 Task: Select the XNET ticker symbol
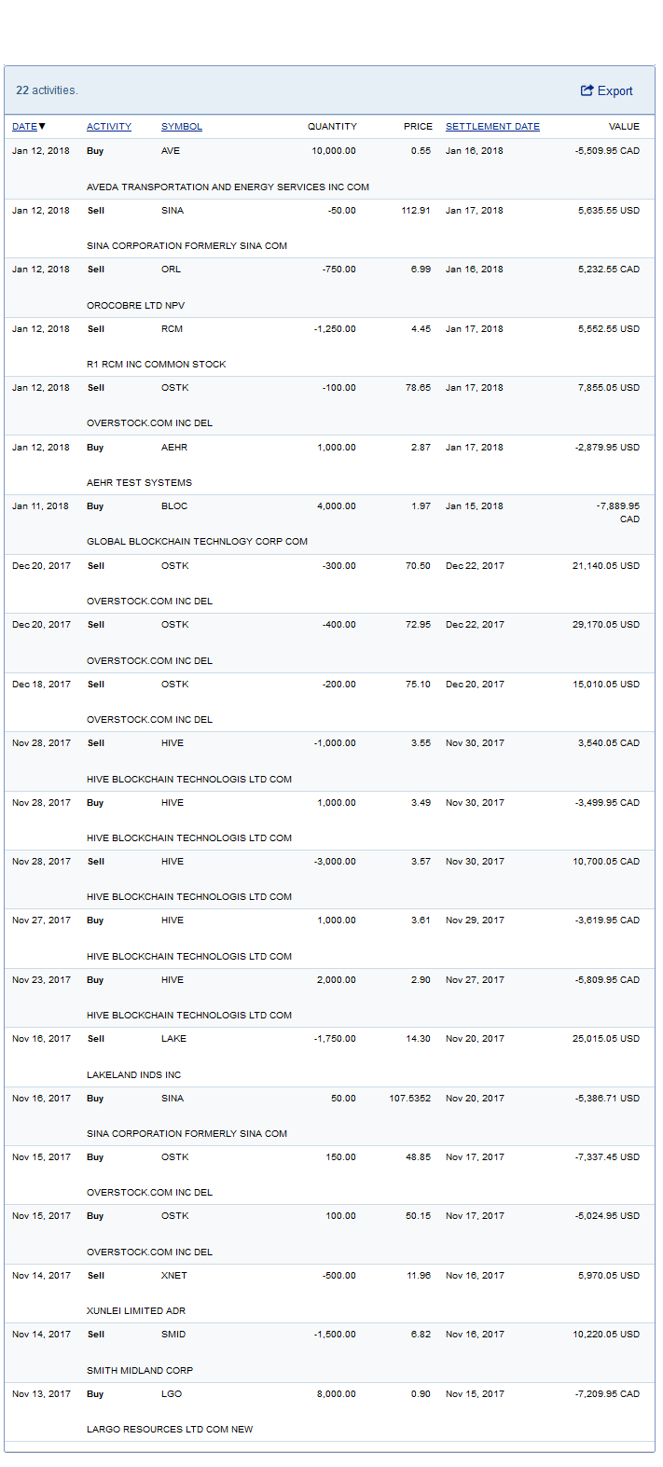(173, 1276)
